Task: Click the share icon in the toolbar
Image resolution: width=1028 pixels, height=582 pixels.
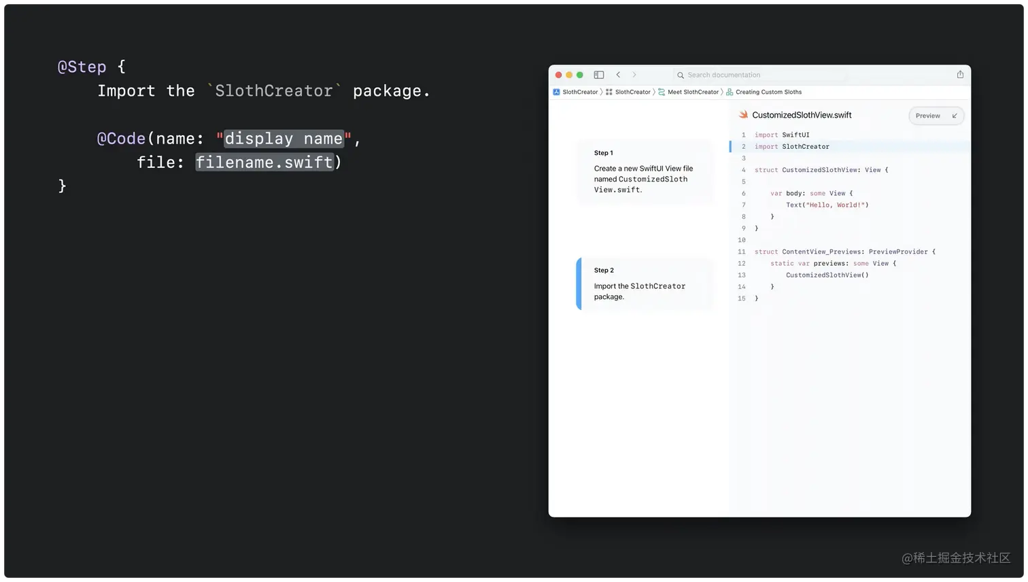Action: [x=960, y=75]
